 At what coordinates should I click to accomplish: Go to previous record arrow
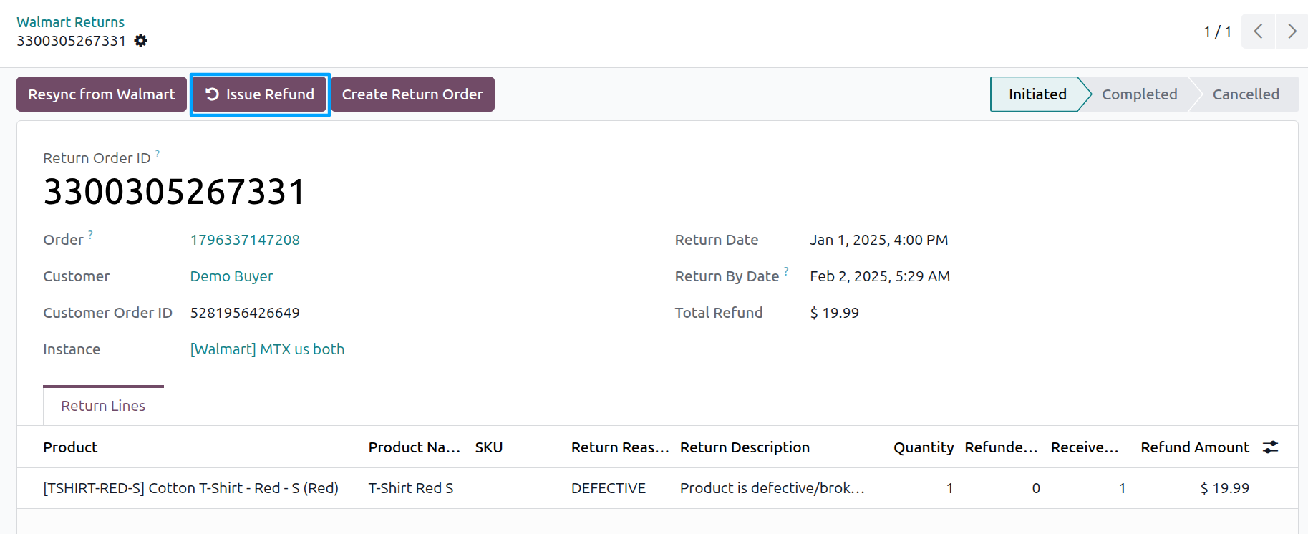[x=1258, y=31]
